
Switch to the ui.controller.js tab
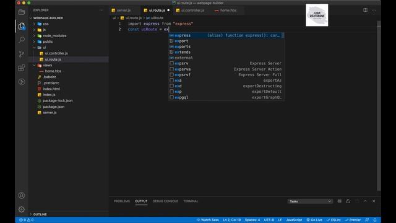tap(192, 11)
